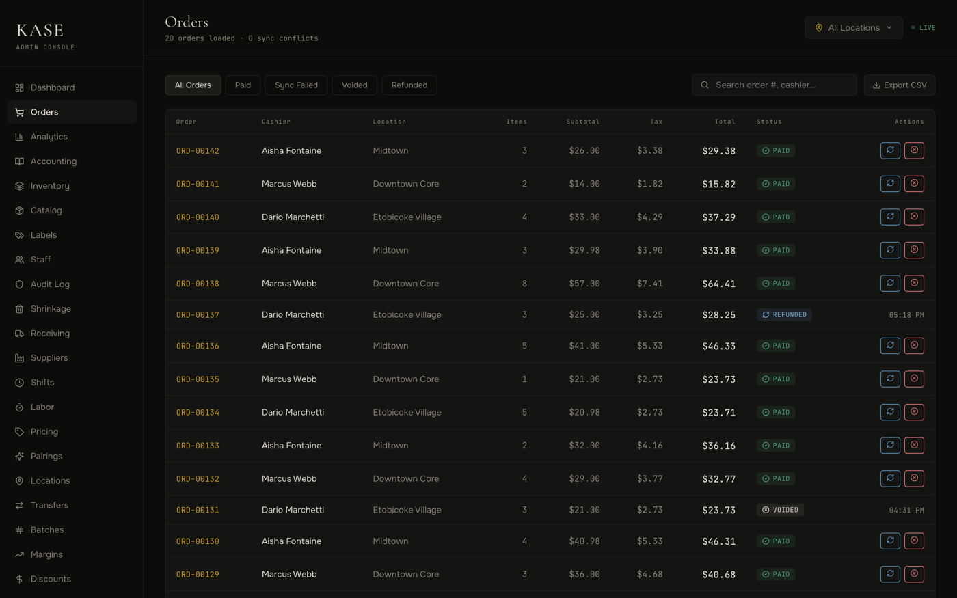This screenshot has height=598, width=957.
Task: Select the All Orders filter tab
Action: pyautogui.click(x=193, y=85)
